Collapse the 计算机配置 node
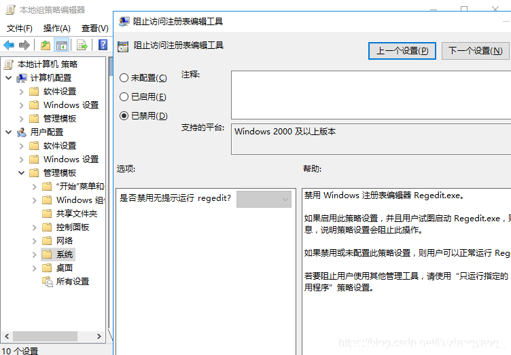Viewport: 511px width, 355px height. 9,78
